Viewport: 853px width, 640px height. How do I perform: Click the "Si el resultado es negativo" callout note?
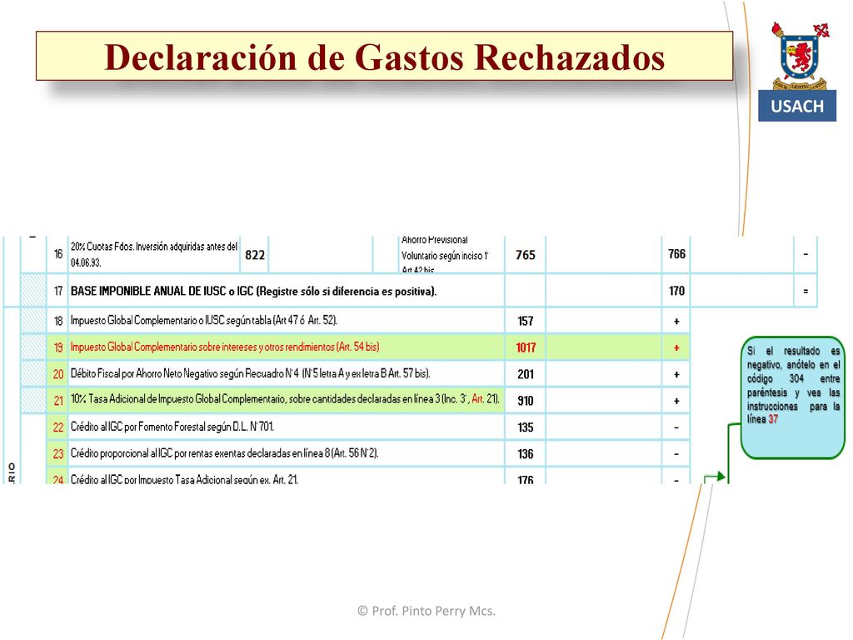pos(793,397)
